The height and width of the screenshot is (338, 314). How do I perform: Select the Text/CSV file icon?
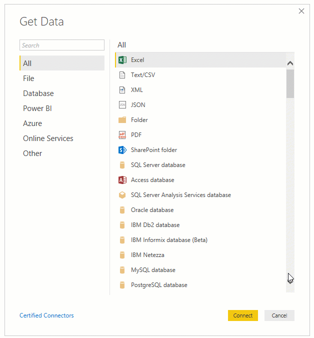coord(122,75)
